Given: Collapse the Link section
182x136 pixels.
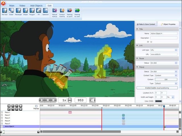Looking at the screenshot, I should point(137,45).
